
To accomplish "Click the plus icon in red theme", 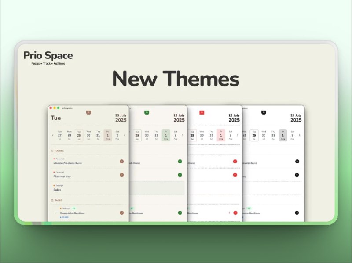I will (229, 213).
